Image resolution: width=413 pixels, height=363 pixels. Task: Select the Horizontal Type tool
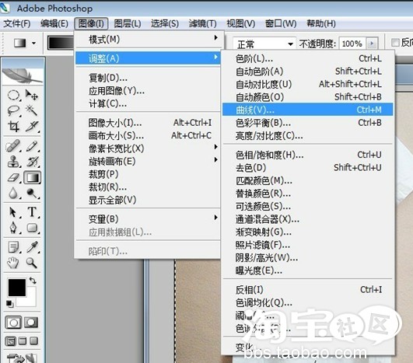click(x=32, y=211)
